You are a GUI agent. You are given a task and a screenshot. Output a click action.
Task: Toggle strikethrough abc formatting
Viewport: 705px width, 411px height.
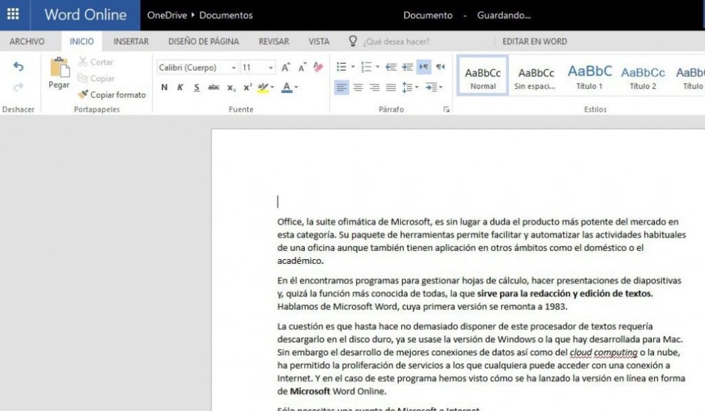tap(213, 87)
